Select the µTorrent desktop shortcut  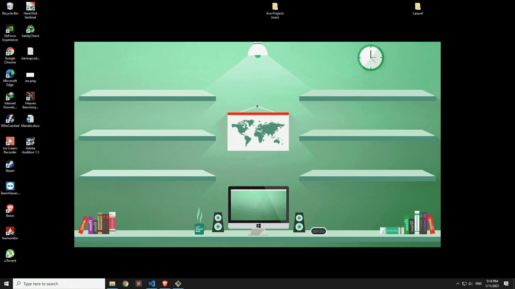point(10,256)
